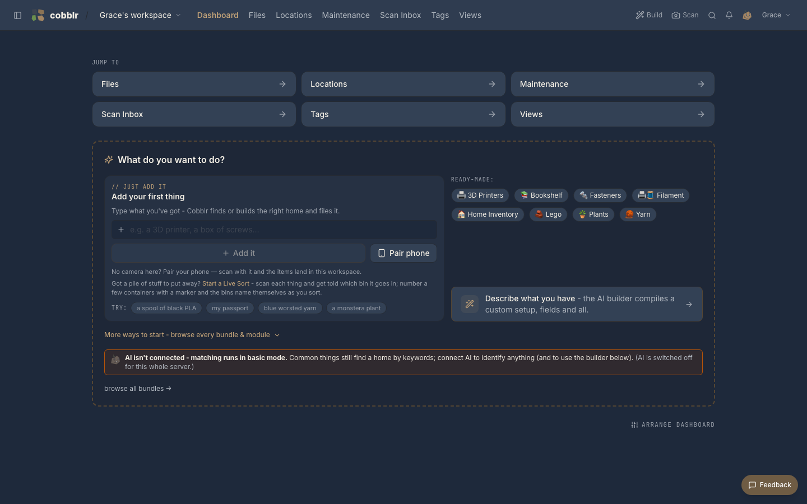Click the Pair phone button
This screenshot has height=504, width=807.
coord(403,253)
